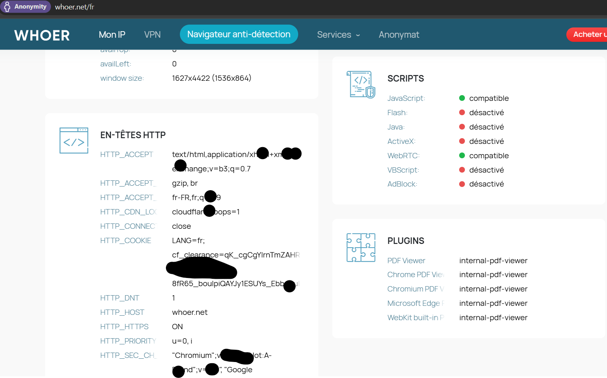Click the red Acheter button
Screen dimensions: 607x378
click(588, 34)
